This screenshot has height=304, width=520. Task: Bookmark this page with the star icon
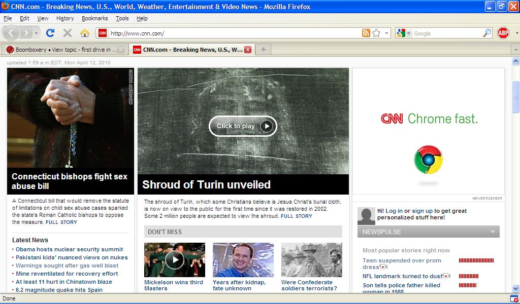click(x=376, y=33)
